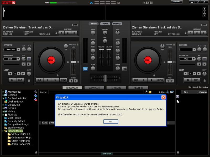
Task: Switch to the SAMPLER tab
Action: [94, 88]
